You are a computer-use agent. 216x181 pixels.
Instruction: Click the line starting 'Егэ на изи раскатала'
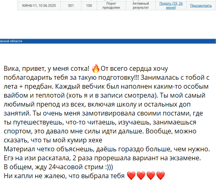click(x=102, y=158)
